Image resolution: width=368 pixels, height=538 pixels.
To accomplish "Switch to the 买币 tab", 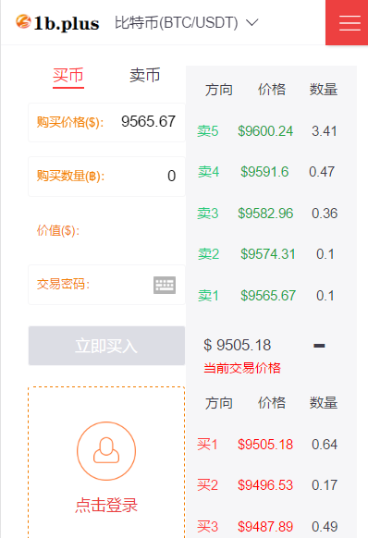I will click(x=68, y=76).
